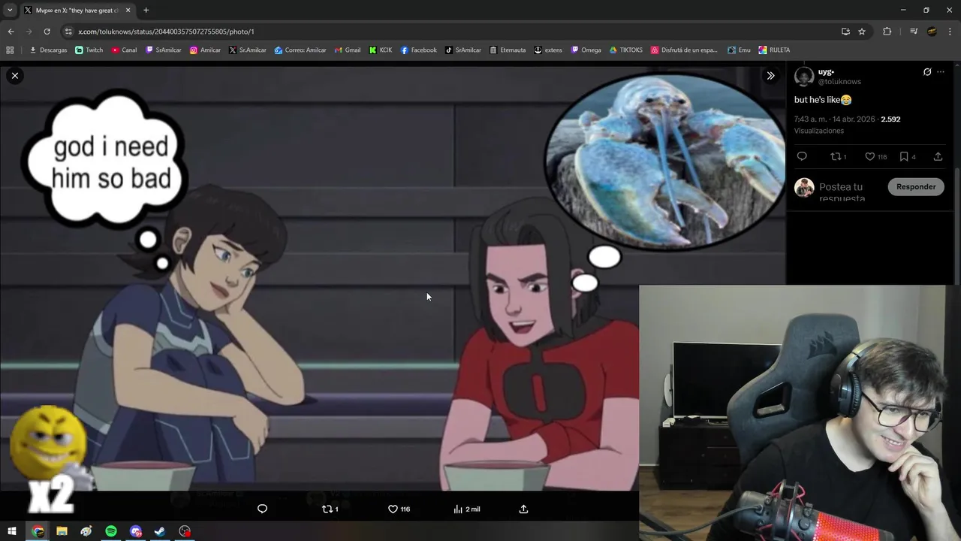Open Discord from the taskbar
This screenshot has height=541, width=961.
(135, 531)
